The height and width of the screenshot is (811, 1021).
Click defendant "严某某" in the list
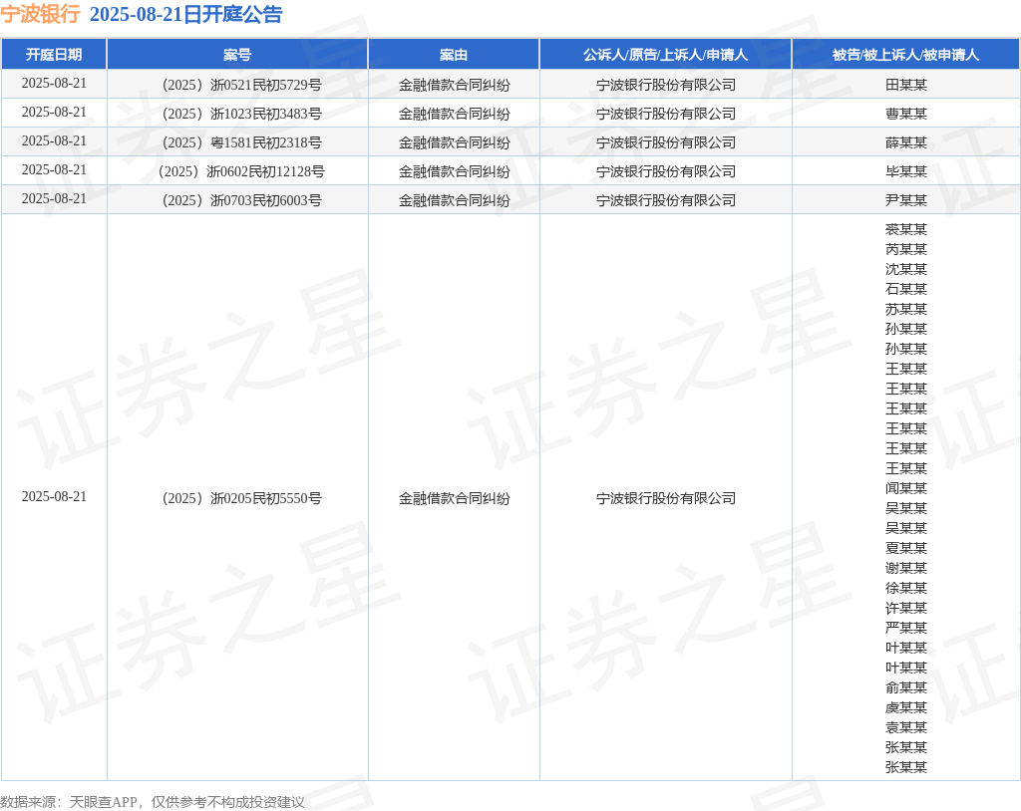coord(905,628)
